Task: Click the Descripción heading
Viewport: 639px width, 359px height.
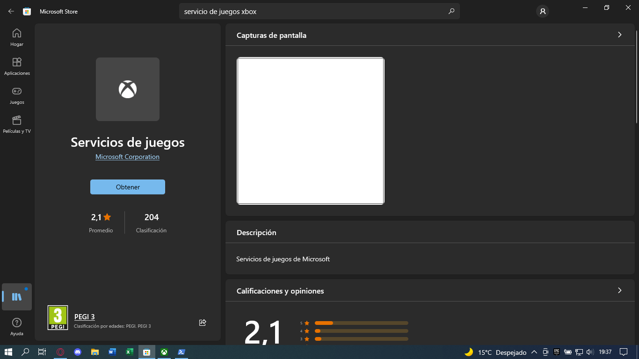Action: (256, 233)
